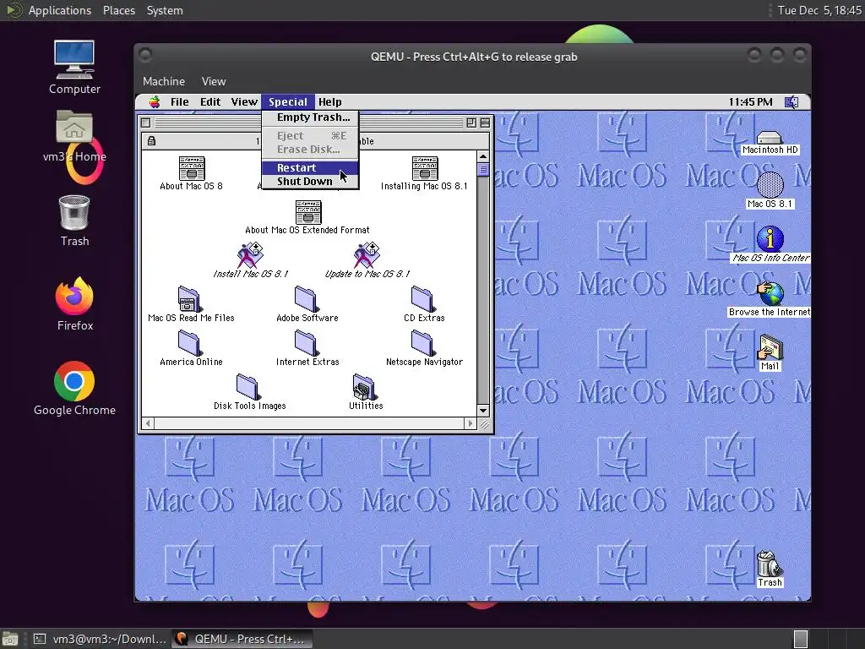Select the Browse the Internet icon
The width and height of the screenshot is (865, 649).
click(x=770, y=293)
